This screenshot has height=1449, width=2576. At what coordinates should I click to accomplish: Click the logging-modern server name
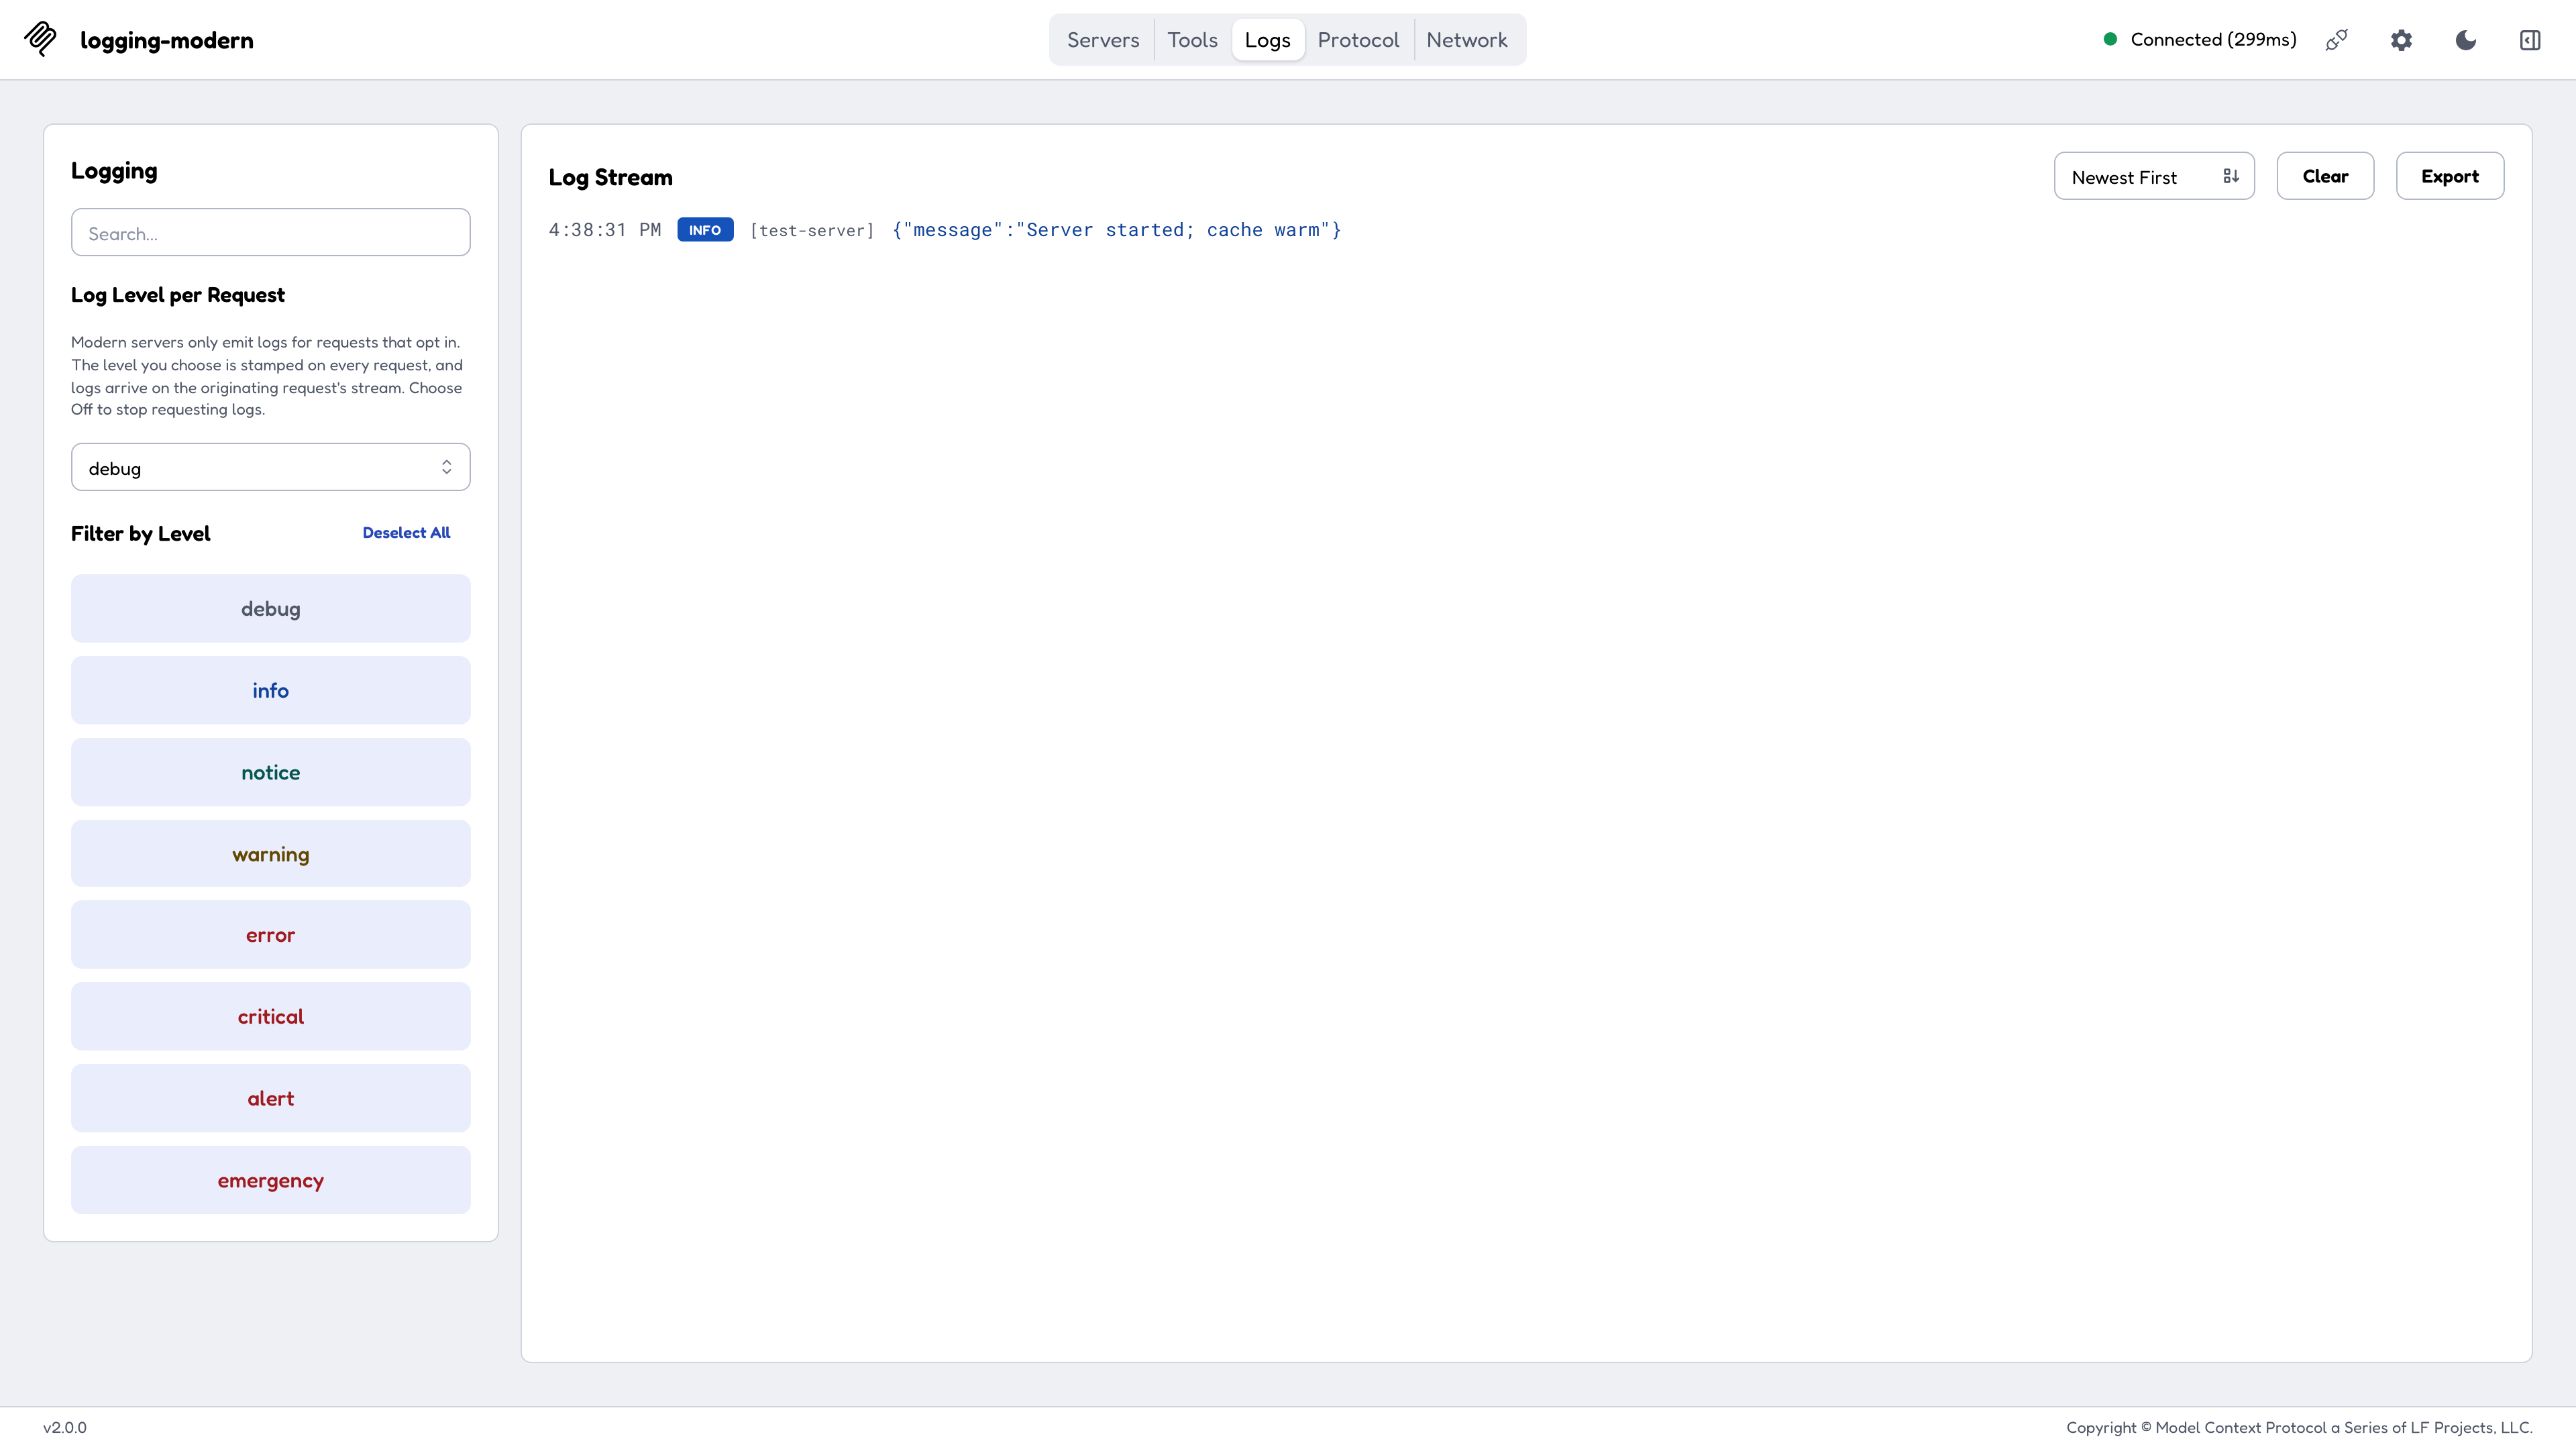coord(167,40)
